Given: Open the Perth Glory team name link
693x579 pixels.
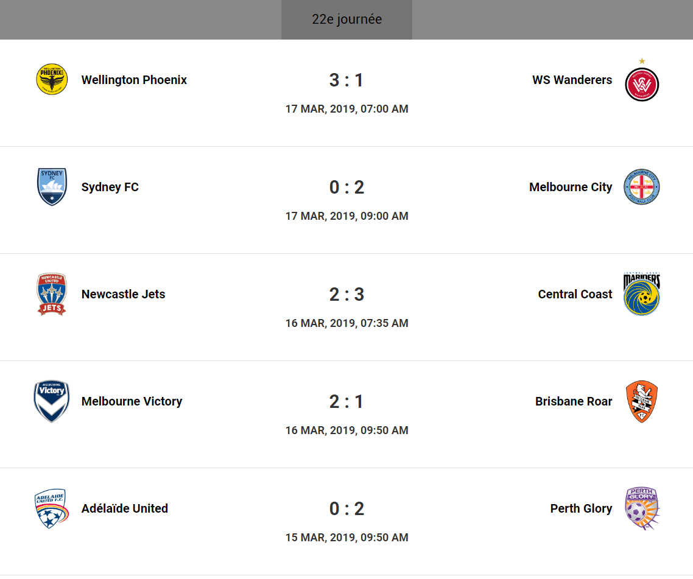Looking at the screenshot, I should coord(581,508).
